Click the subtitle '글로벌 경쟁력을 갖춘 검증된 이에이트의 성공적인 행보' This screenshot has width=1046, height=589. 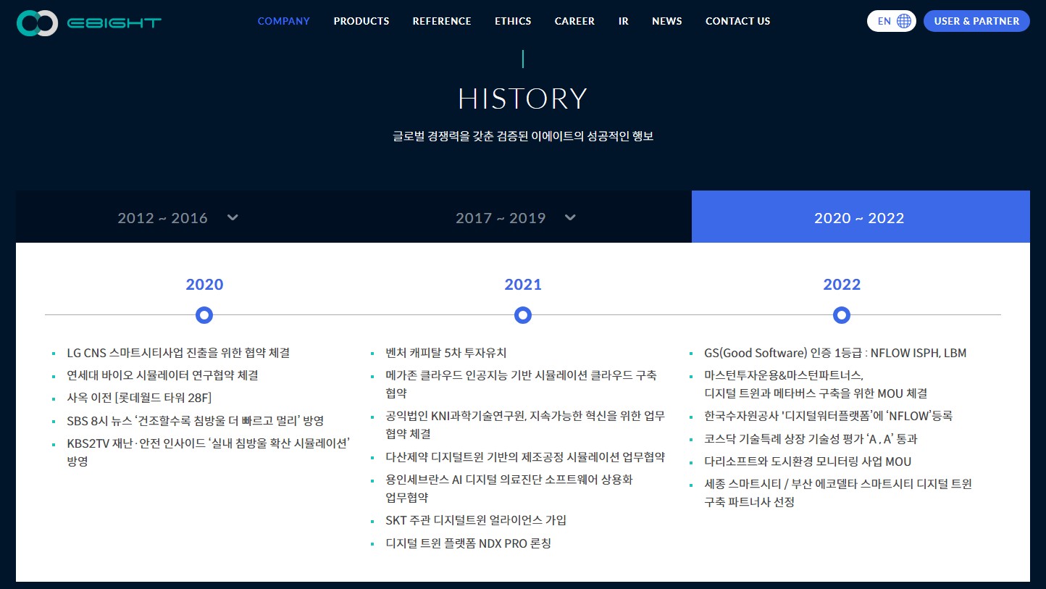coord(523,135)
